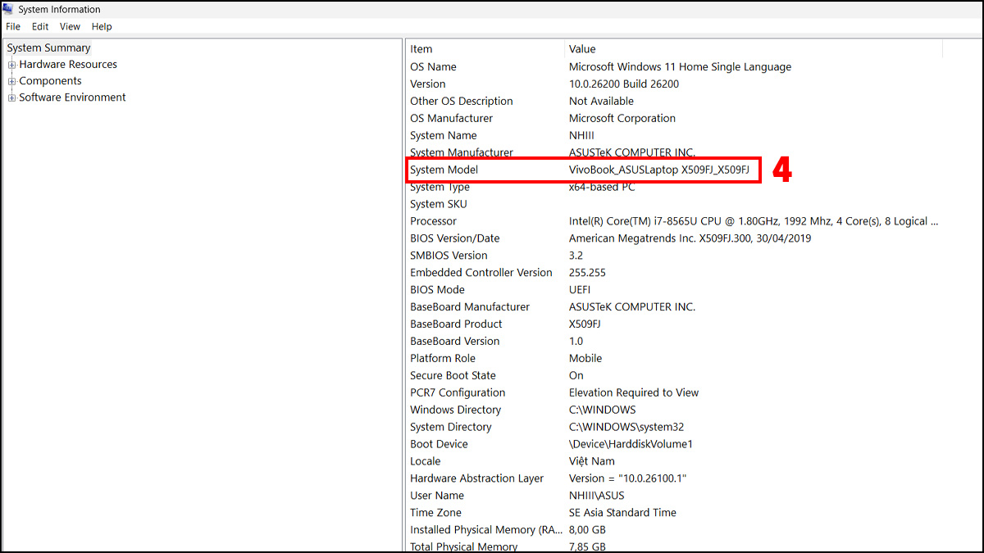Select the Windows Directory row
Image resolution: width=984 pixels, height=553 pixels.
(x=674, y=410)
